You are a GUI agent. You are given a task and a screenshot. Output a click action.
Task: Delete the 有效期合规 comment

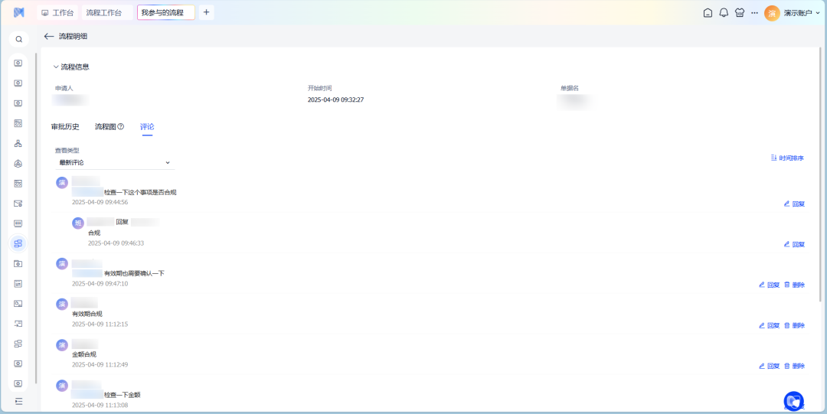(794, 325)
